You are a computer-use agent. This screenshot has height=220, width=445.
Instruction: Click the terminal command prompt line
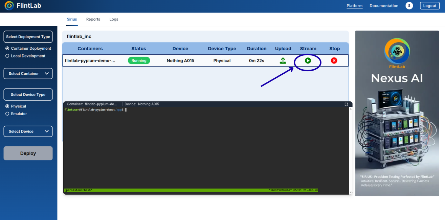tap(95, 110)
